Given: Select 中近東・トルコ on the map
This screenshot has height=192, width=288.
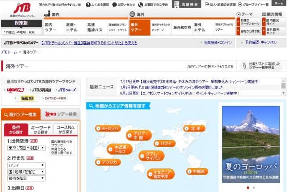Looking at the screenshot, I should tap(120, 149).
